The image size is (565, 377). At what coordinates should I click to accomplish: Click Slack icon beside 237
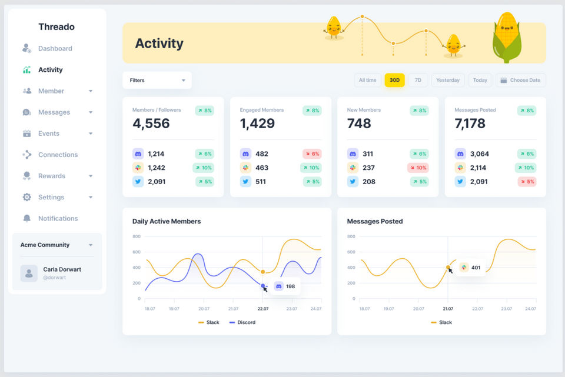(353, 168)
